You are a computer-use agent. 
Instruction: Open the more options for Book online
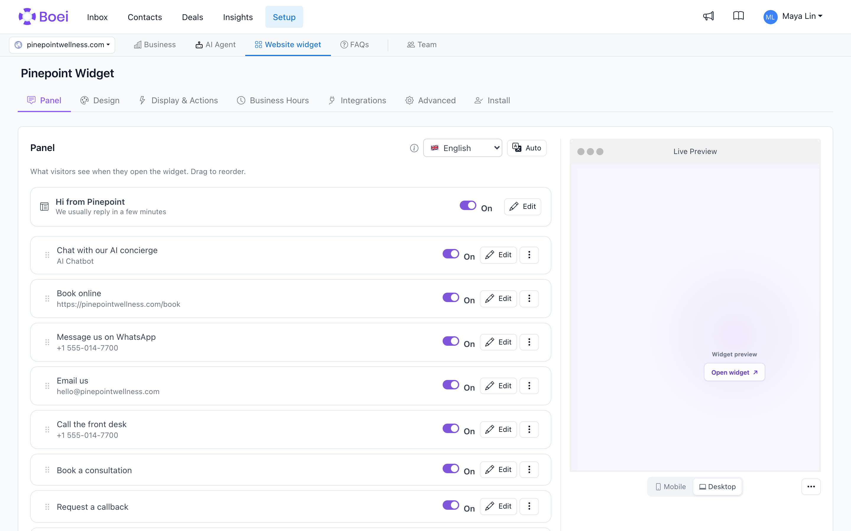click(529, 299)
